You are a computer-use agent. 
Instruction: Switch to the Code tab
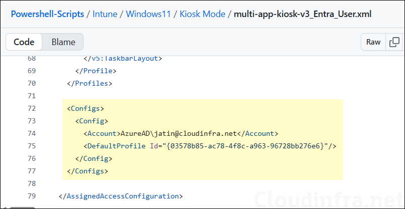click(24, 42)
